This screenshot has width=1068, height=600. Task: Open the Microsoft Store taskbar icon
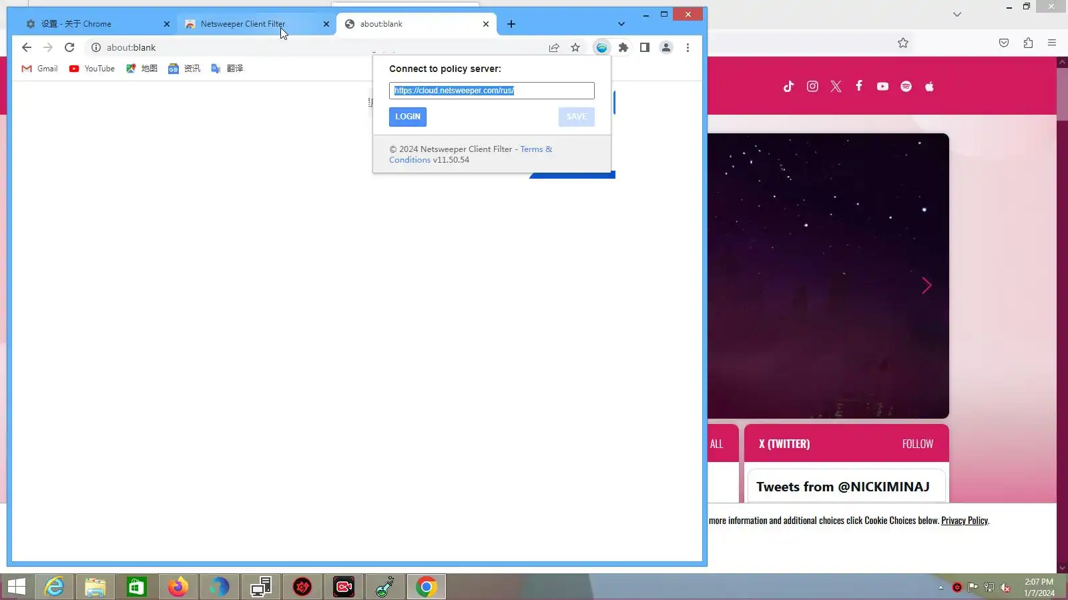tap(137, 587)
